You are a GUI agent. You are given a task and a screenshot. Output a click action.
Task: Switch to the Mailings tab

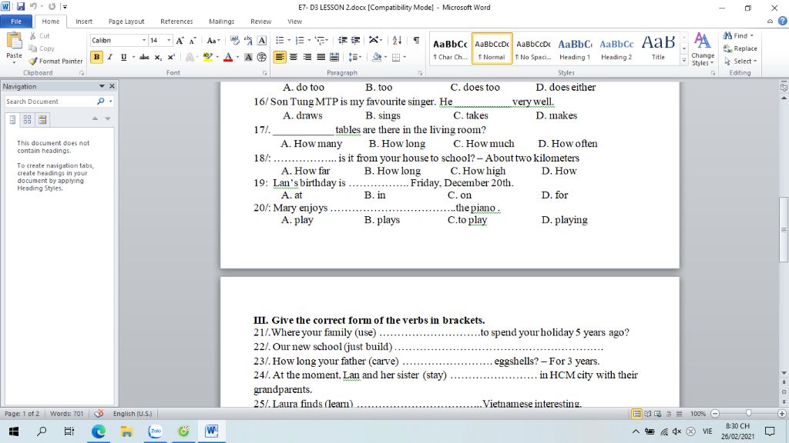click(221, 22)
